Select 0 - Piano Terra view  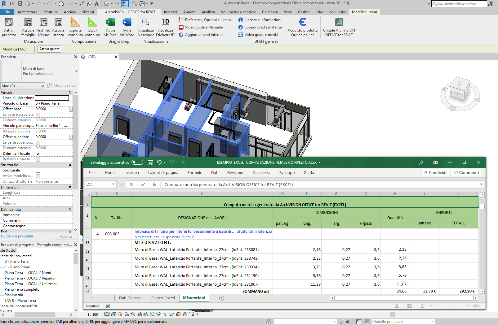16,262
